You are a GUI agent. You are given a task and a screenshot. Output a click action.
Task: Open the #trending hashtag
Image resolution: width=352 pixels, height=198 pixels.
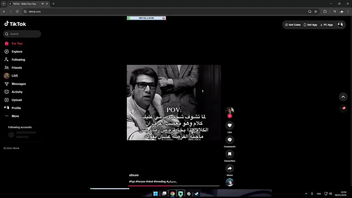point(160,182)
